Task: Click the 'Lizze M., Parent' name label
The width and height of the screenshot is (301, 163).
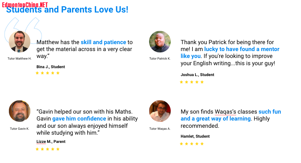Action: 51,142
